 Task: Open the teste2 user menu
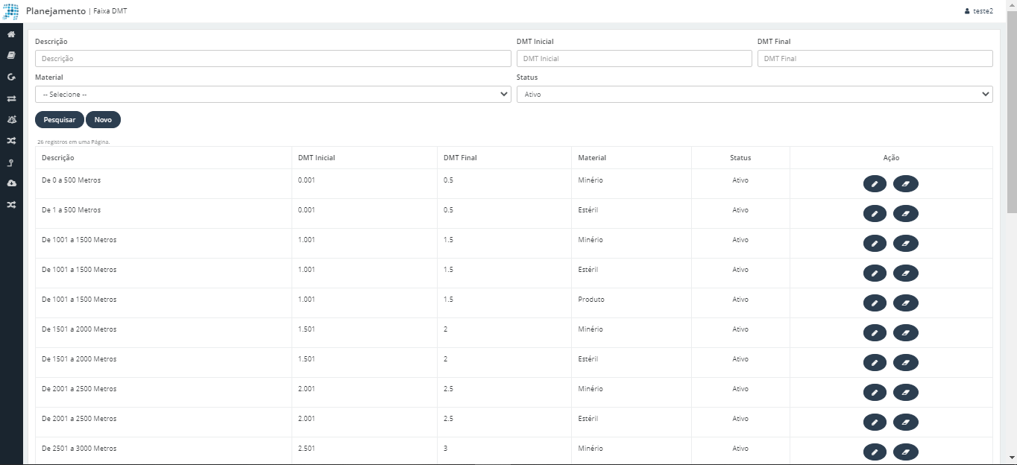pos(978,11)
